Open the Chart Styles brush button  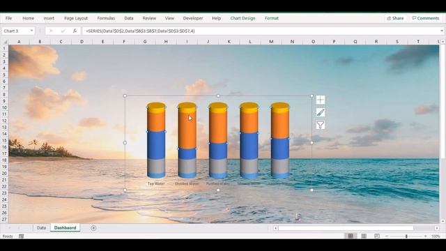point(321,112)
